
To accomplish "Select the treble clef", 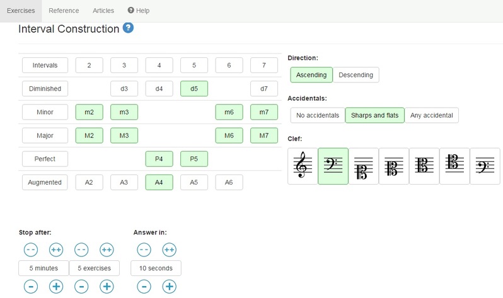I will tap(303, 166).
